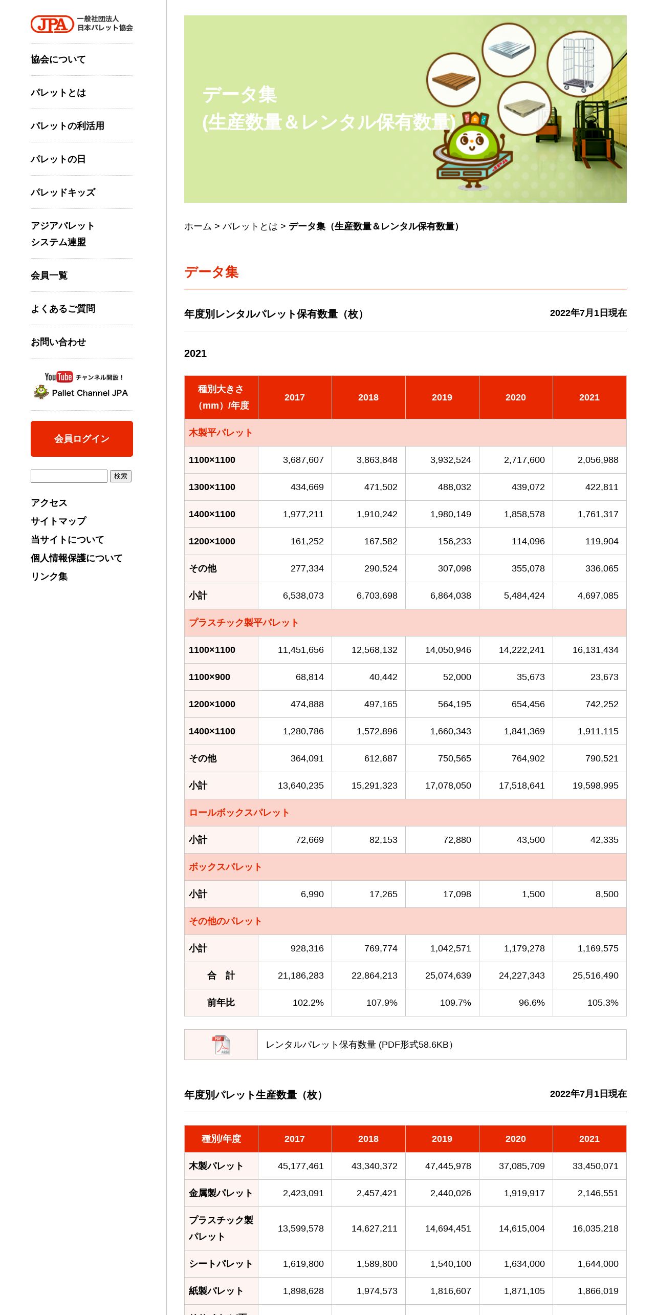Open the アクセス link
Image resolution: width=657 pixels, height=1315 pixels.
point(49,503)
